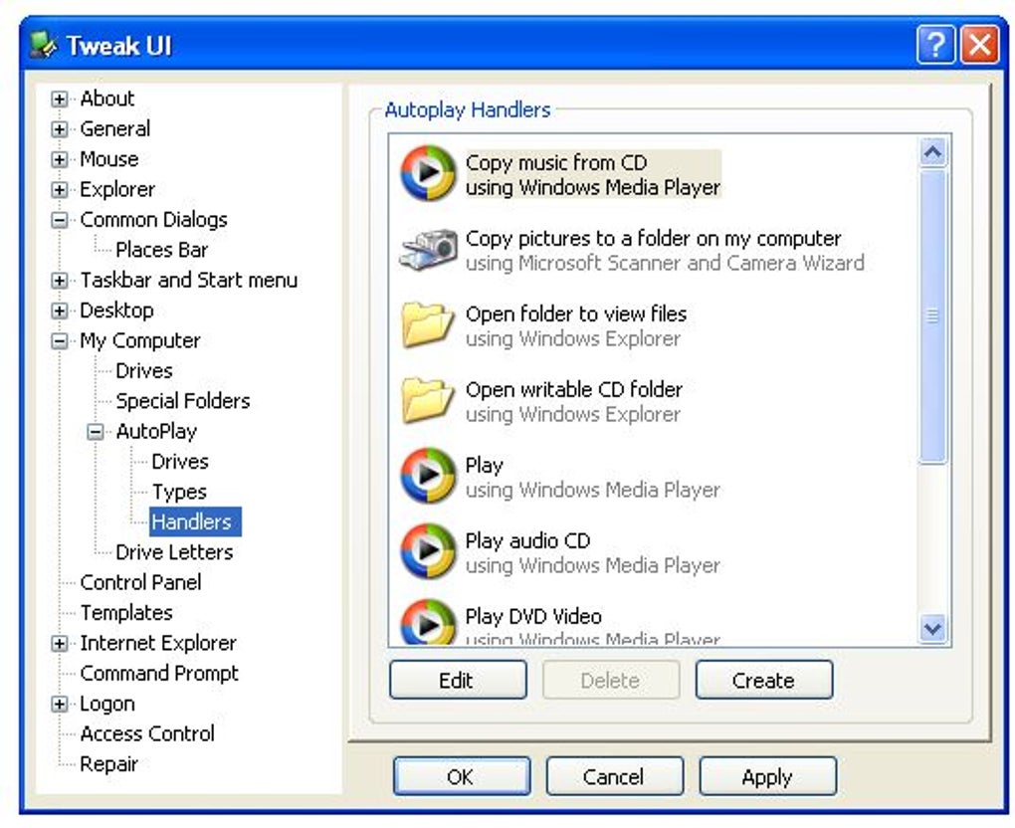Screen dimensions: 1015x828
Task: Collapse the My Computer node
Action: [59, 341]
